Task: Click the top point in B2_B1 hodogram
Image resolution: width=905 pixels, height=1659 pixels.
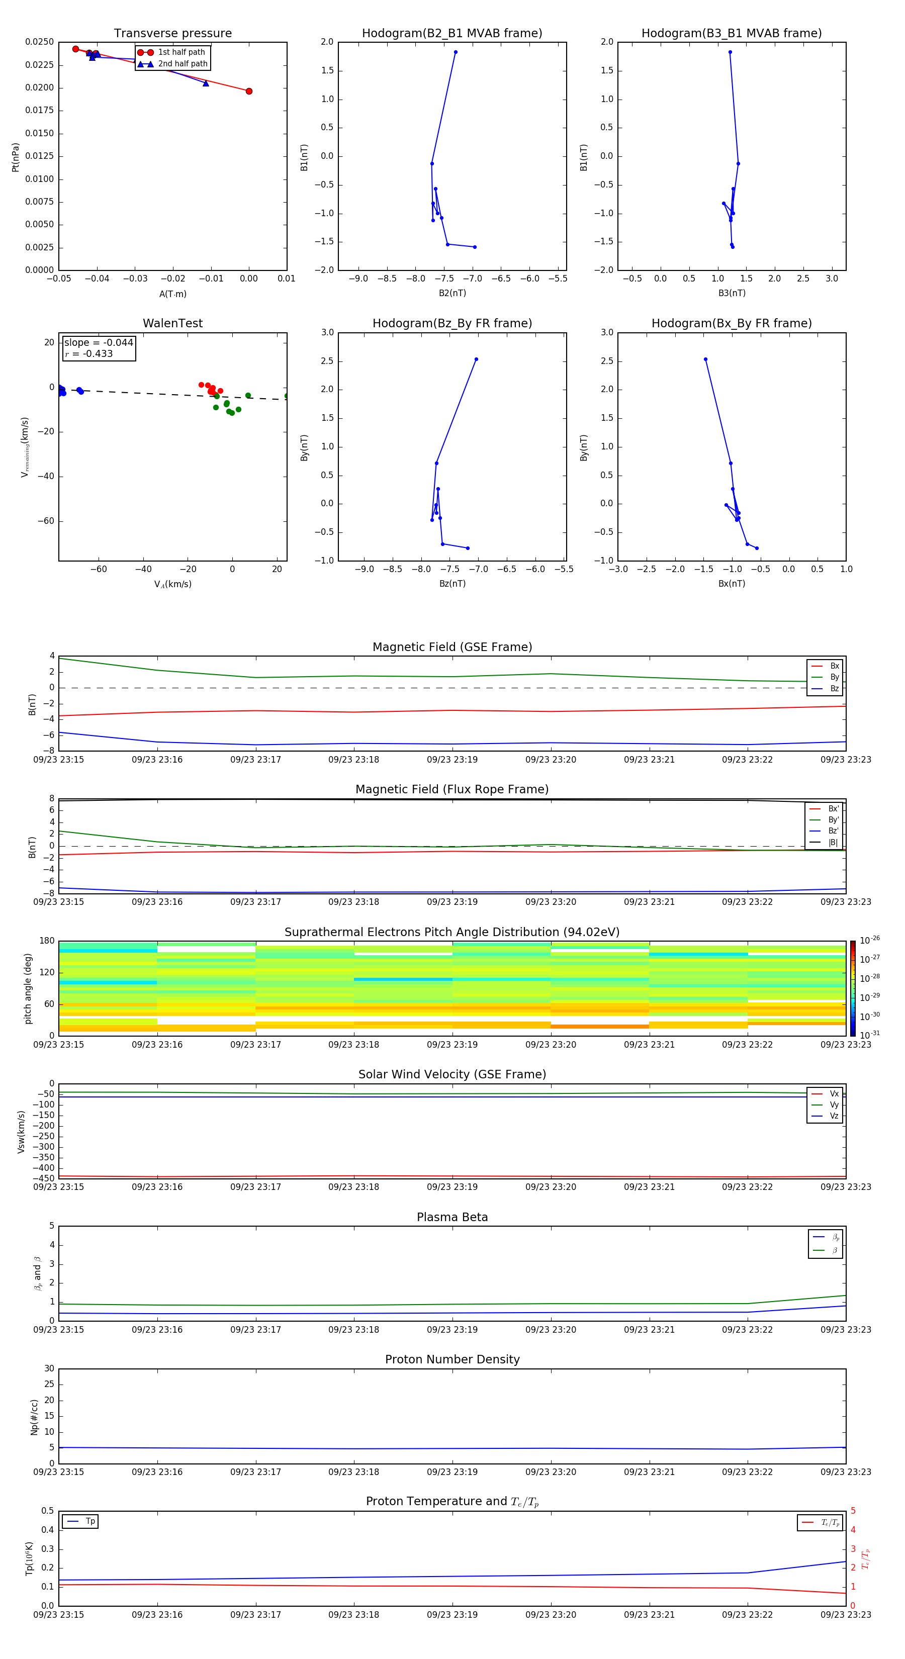Action: pyautogui.click(x=456, y=52)
